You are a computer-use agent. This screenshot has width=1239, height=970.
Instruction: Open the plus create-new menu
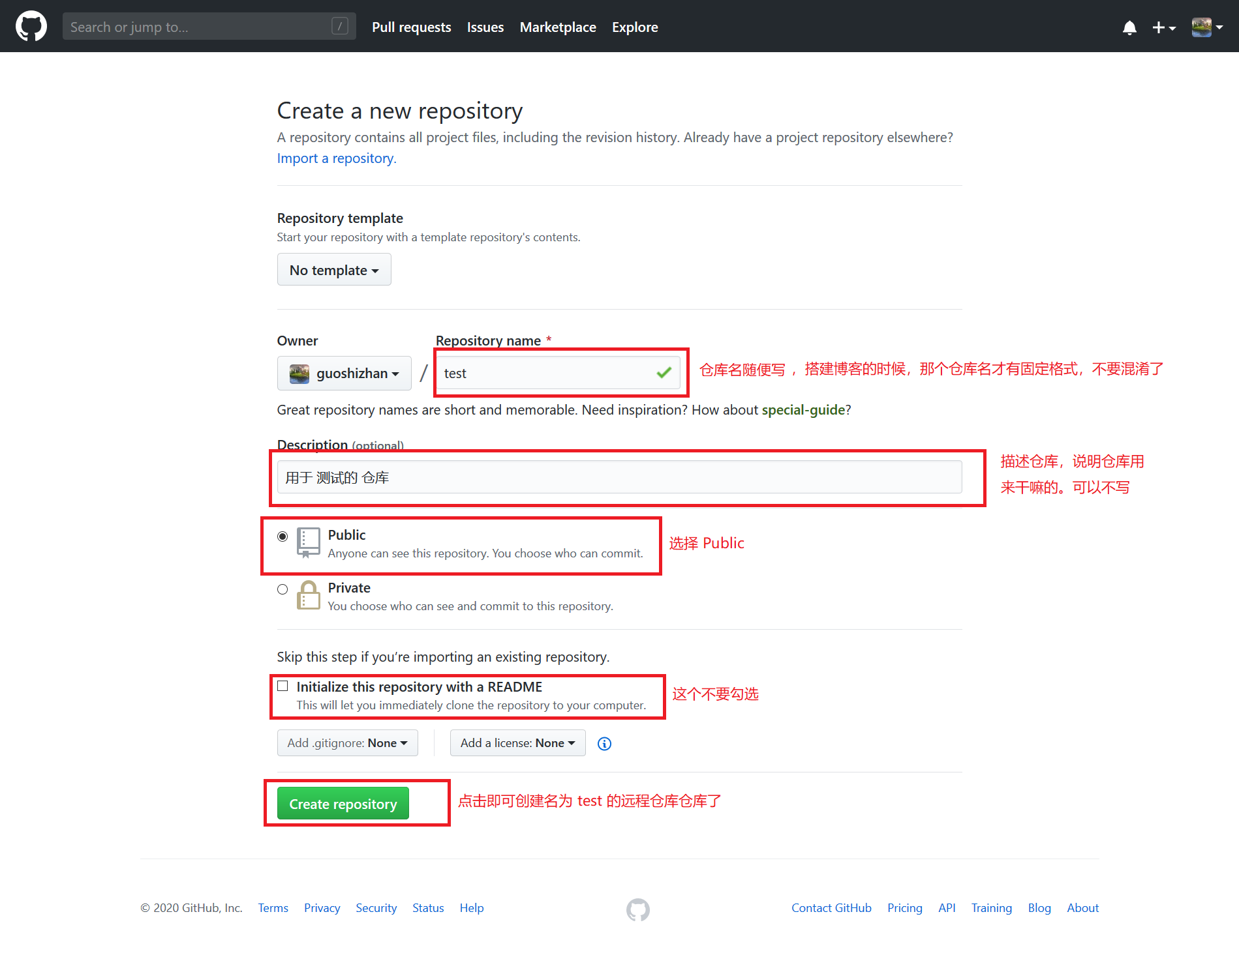tap(1163, 27)
